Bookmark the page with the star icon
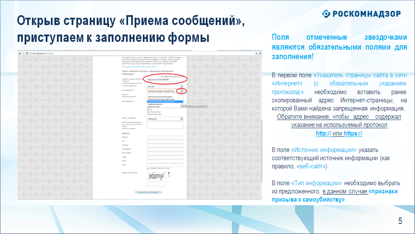This screenshot has height=234, width=415. [x=256, y=53]
